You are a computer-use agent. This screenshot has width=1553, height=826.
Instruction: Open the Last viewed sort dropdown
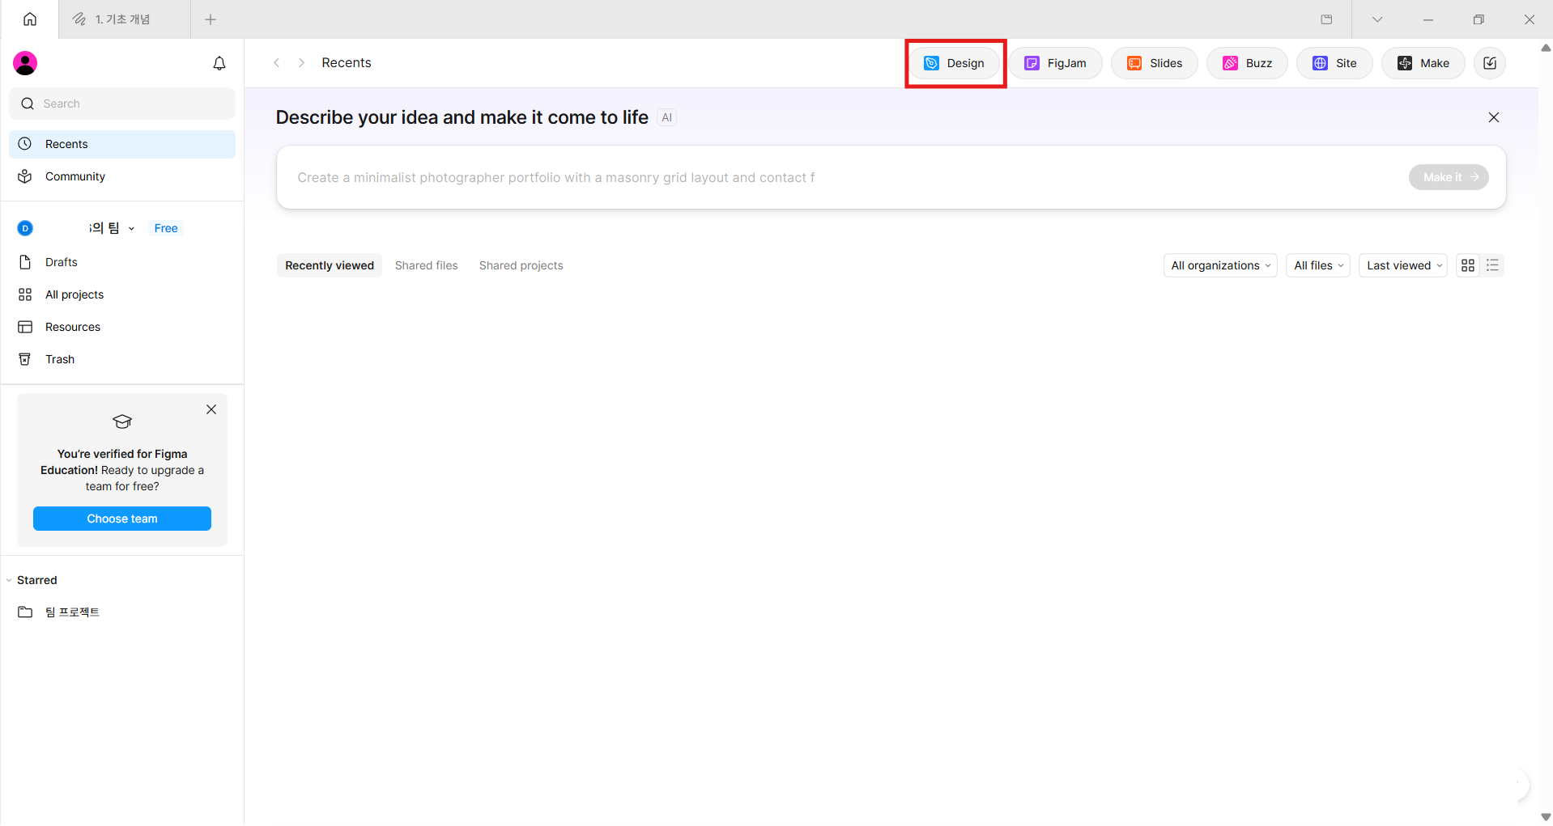pyautogui.click(x=1403, y=265)
